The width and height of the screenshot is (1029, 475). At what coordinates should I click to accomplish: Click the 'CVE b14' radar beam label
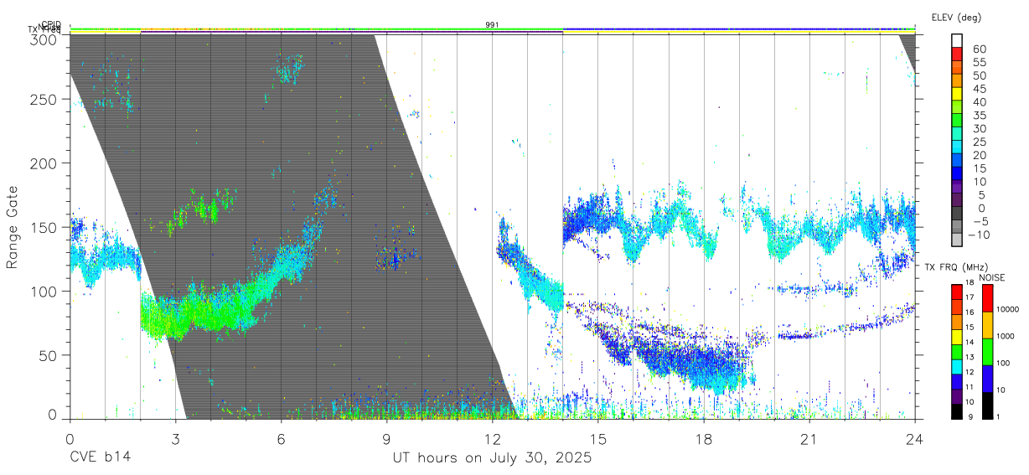click(99, 458)
